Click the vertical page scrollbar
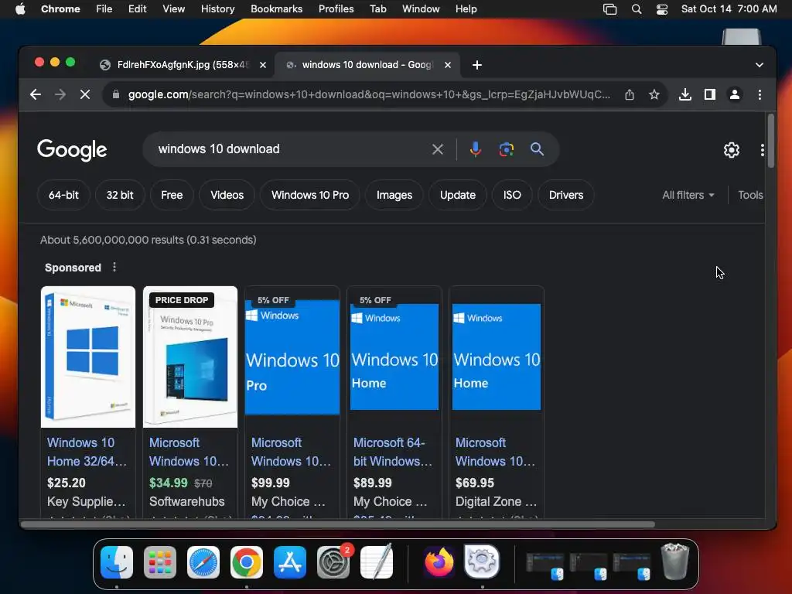Image resolution: width=792 pixels, height=594 pixels. point(770,142)
